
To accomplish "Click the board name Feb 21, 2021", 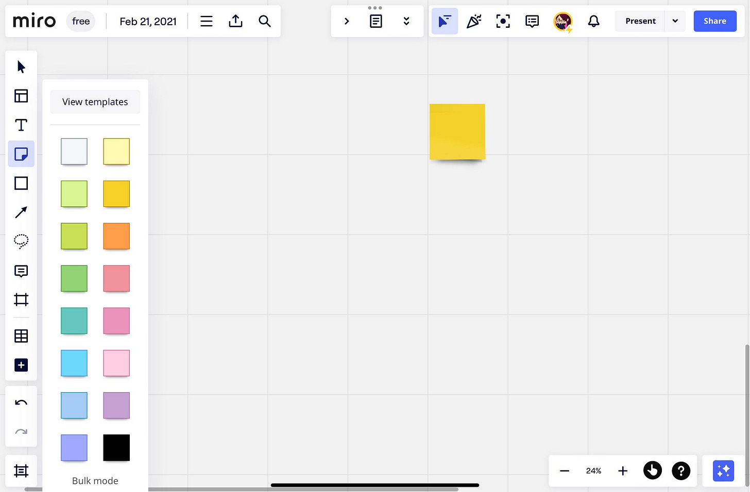I will coord(148,21).
